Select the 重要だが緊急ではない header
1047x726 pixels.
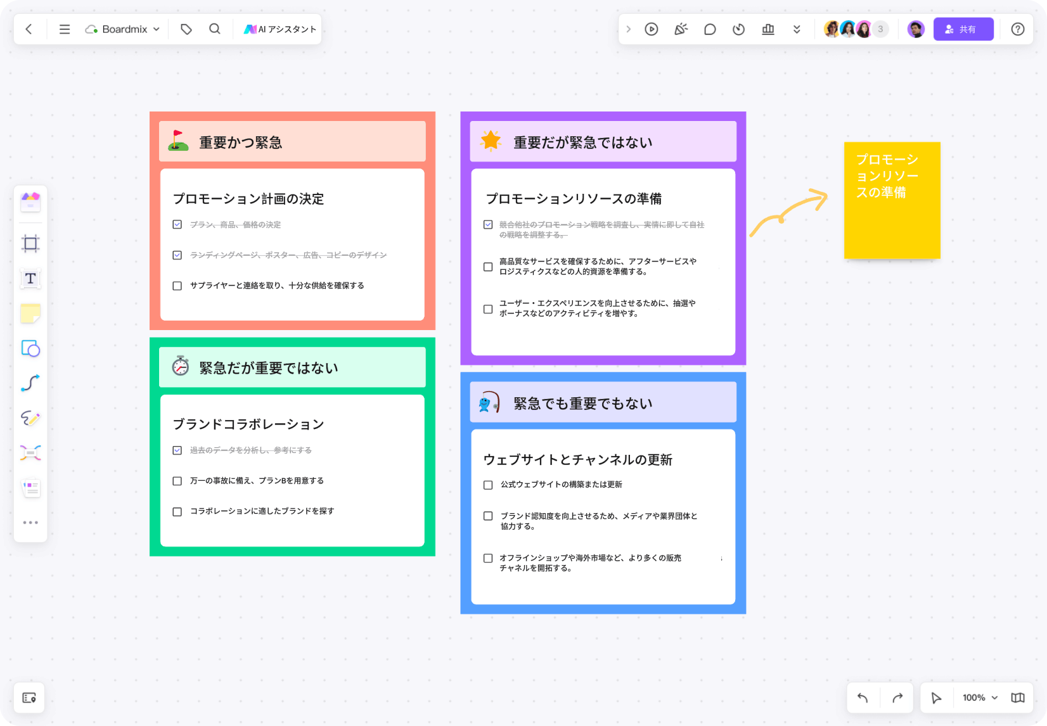click(x=603, y=141)
